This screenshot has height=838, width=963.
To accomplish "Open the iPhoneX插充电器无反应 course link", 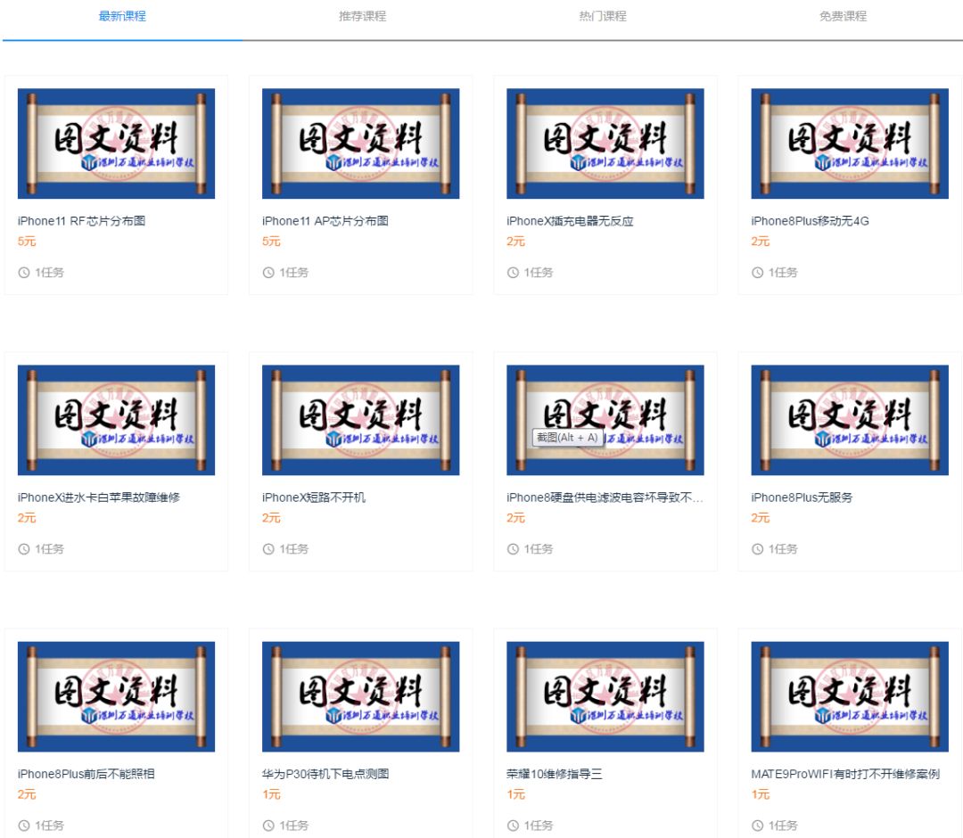I will [570, 221].
